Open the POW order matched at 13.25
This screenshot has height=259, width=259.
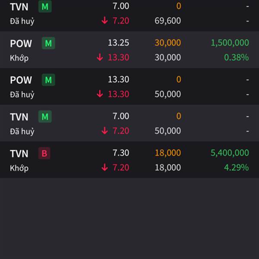(129, 50)
